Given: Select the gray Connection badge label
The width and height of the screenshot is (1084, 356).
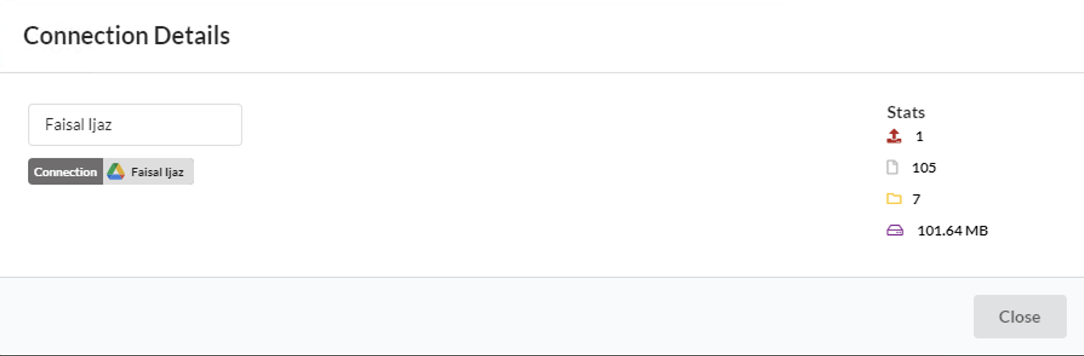Looking at the screenshot, I should 65,172.
